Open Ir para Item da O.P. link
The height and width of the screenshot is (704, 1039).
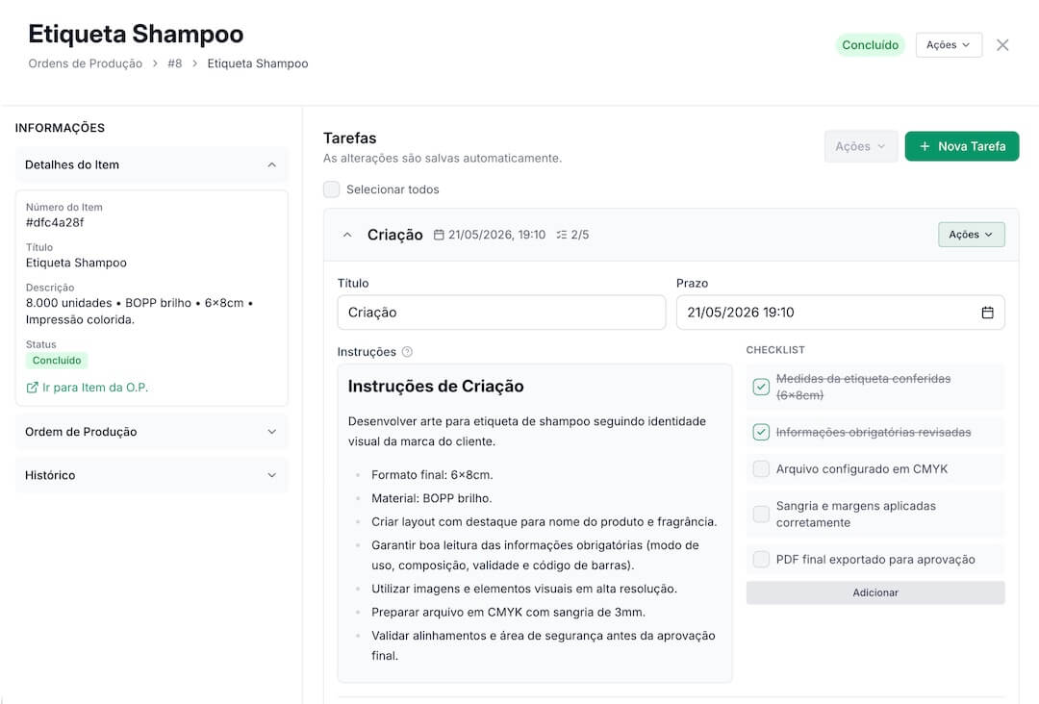(87, 388)
